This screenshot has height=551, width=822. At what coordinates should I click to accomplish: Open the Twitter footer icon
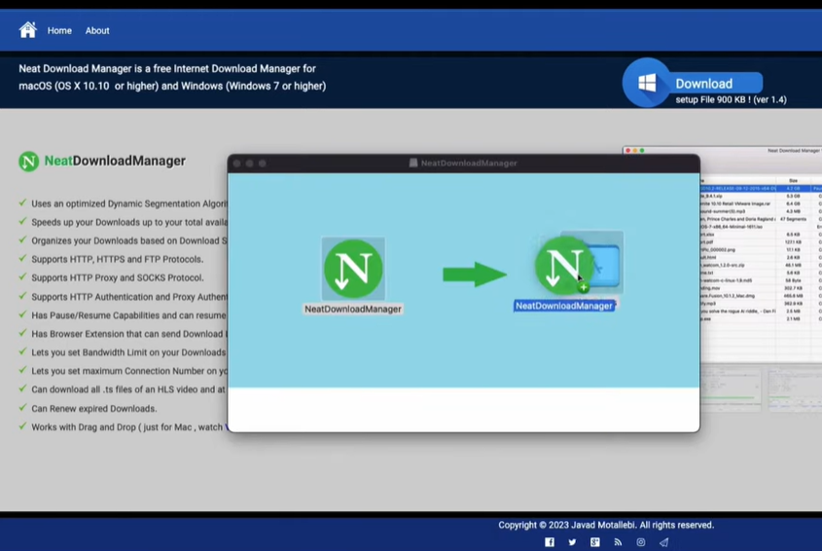[x=572, y=542]
